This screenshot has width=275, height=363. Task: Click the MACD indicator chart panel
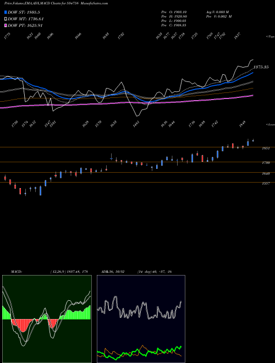pos(47,319)
